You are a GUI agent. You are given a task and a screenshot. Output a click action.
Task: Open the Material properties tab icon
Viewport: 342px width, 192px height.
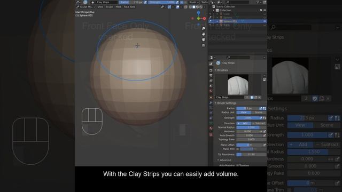211,129
